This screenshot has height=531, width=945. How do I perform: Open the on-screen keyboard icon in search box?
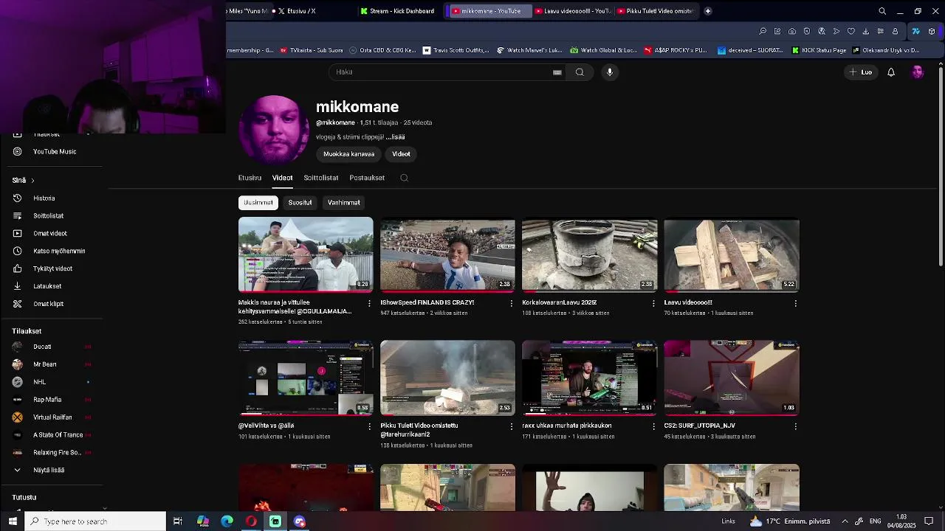(x=557, y=72)
